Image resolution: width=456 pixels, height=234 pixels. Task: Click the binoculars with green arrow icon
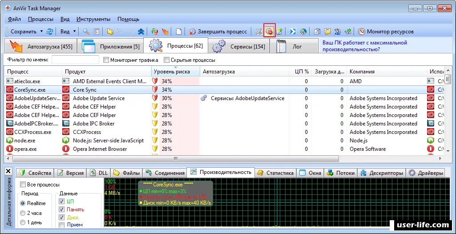[x=348, y=32]
